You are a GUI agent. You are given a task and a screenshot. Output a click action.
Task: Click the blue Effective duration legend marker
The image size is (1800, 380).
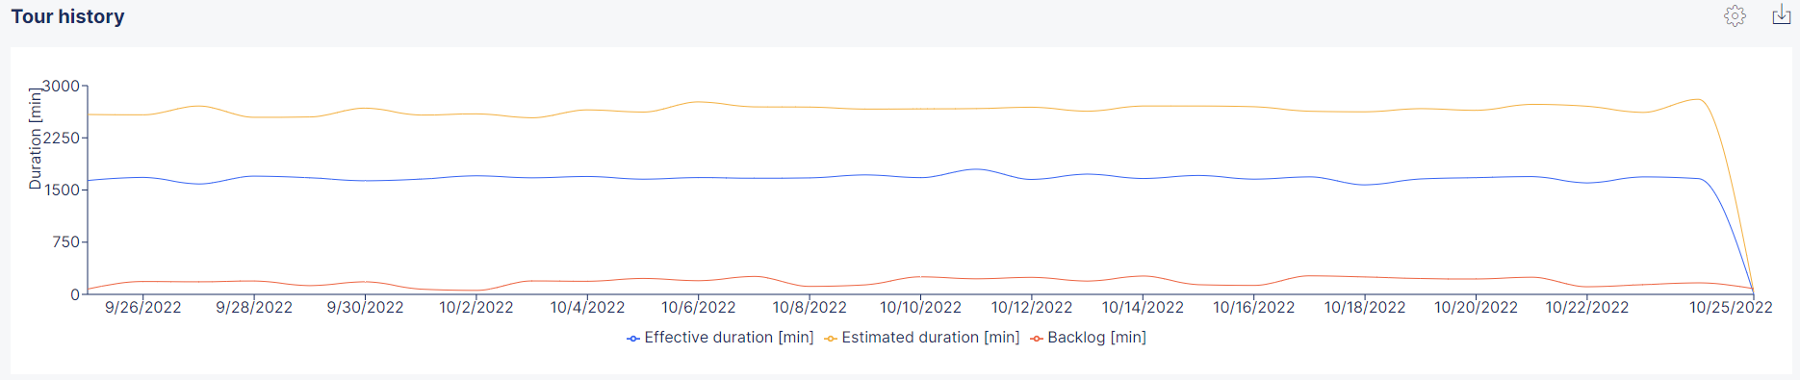(x=633, y=339)
